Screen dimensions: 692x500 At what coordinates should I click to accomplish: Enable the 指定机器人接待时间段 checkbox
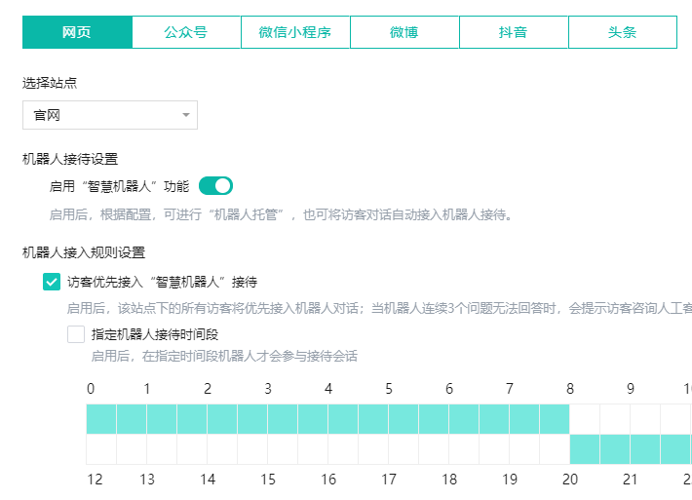pos(76,333)
